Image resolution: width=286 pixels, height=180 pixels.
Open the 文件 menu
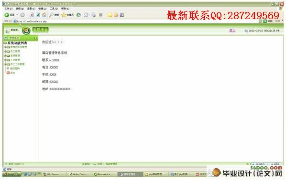point(9,9)
